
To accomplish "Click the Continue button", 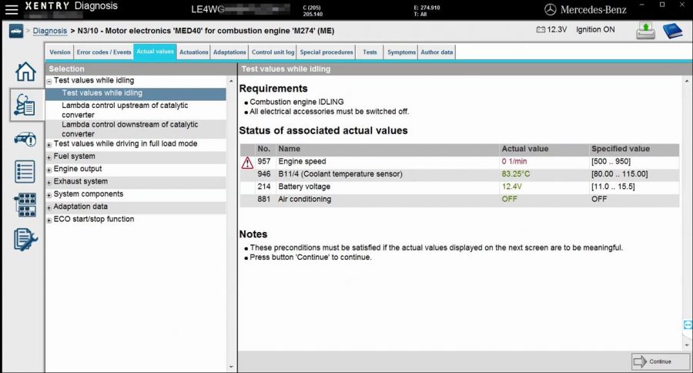I will point(661,361).
